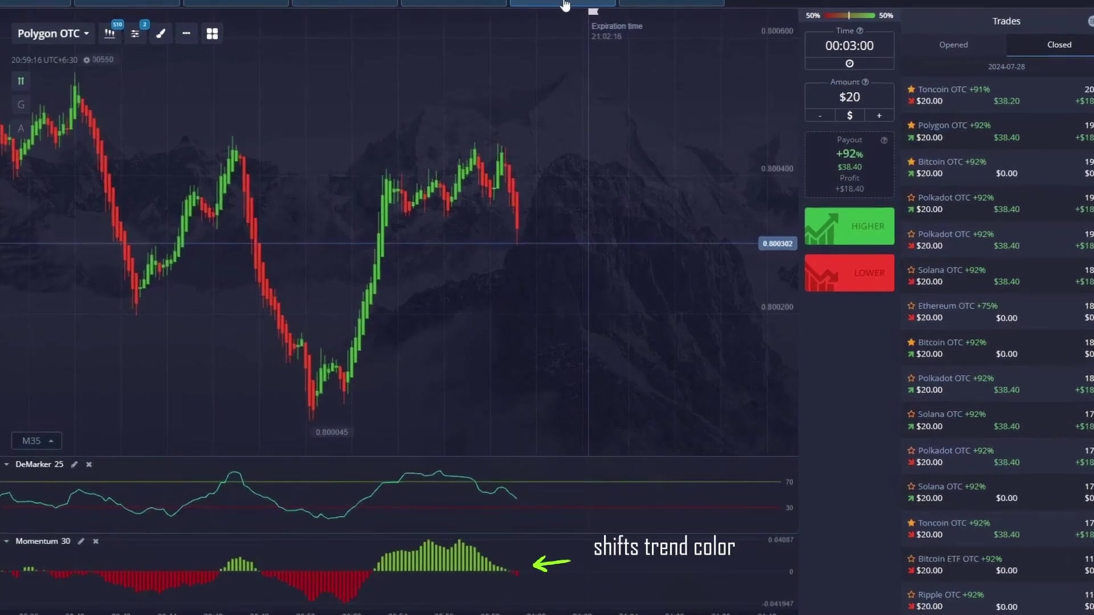Open the multi-chart grid layout icon

pyautogui.click(x=212, y=34)
